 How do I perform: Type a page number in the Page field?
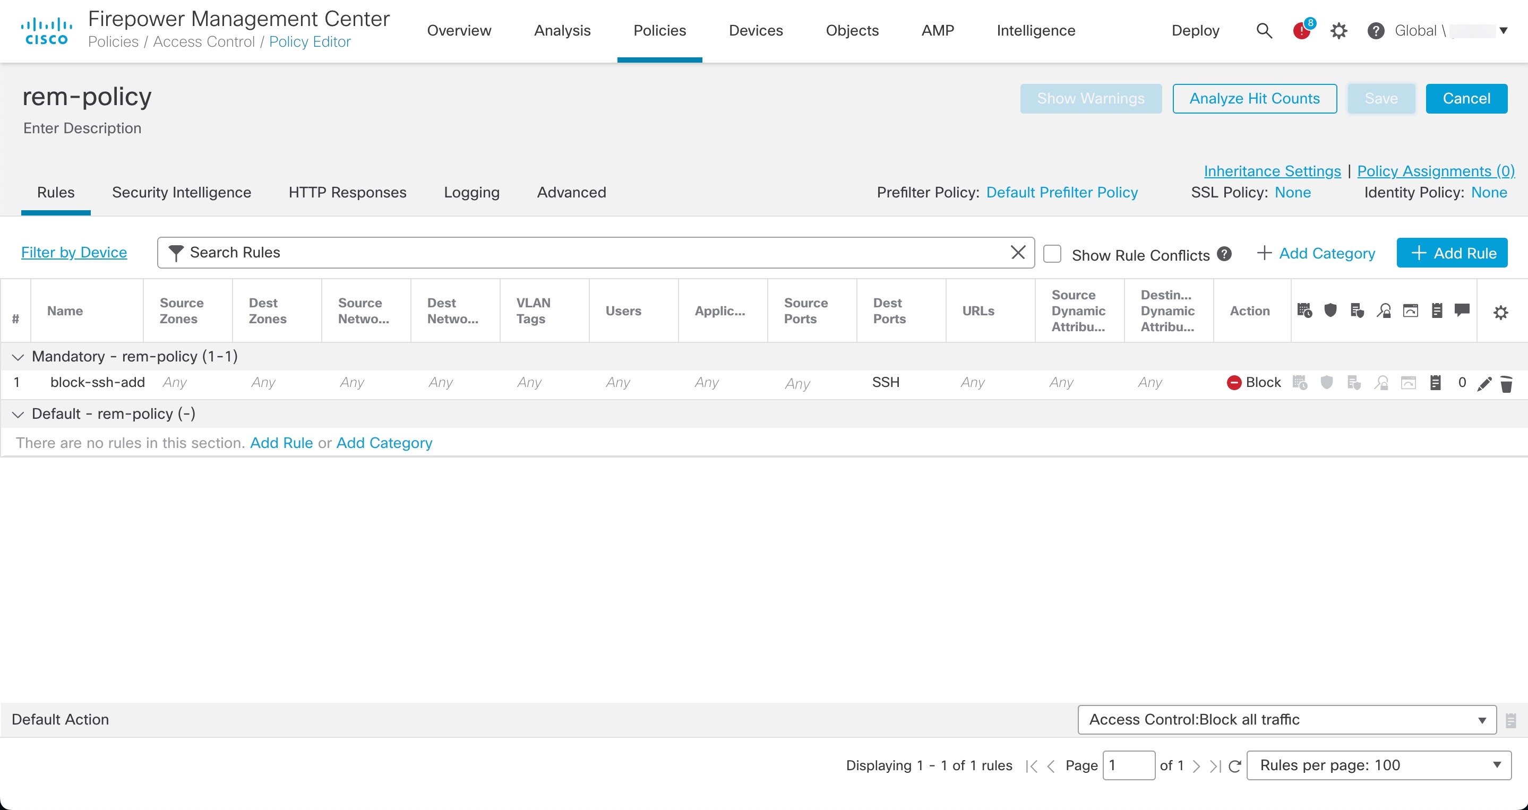click(x=1128, y=765)
